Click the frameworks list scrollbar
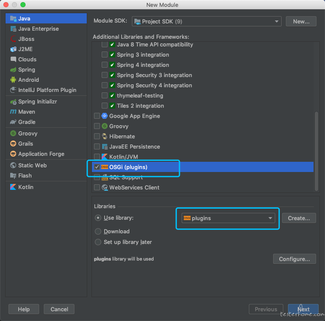 (316, 151)
